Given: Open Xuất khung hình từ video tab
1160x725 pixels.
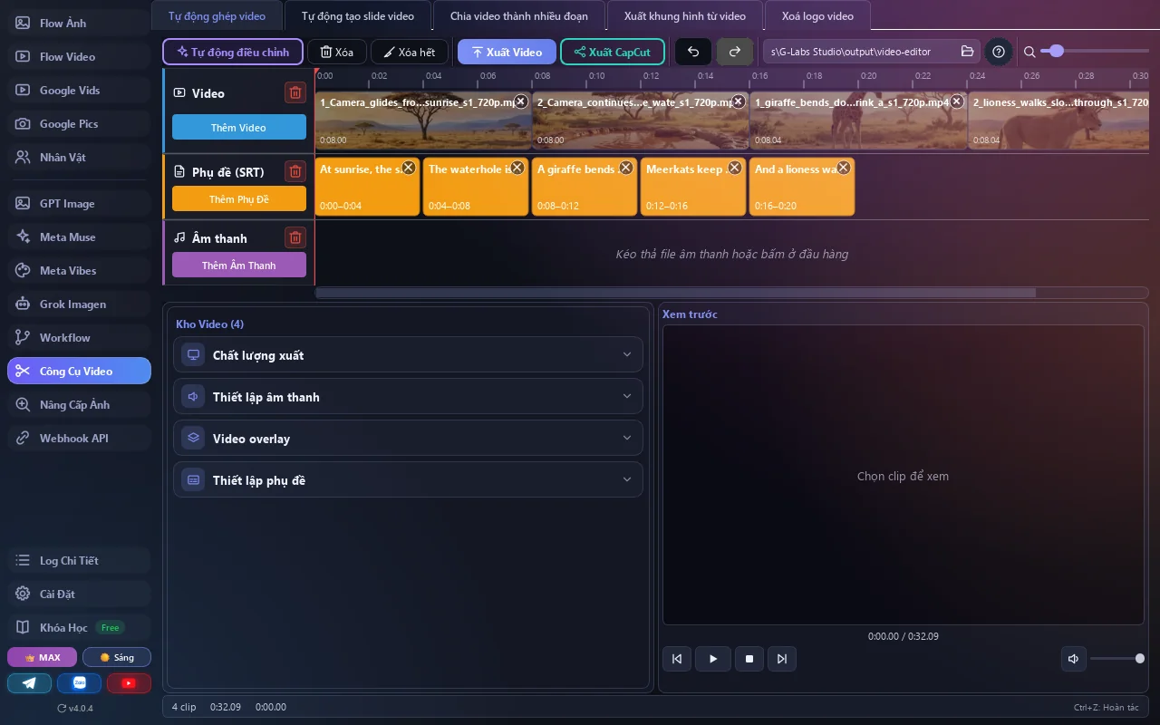Looking at the screenshot, I should [685, 16].
